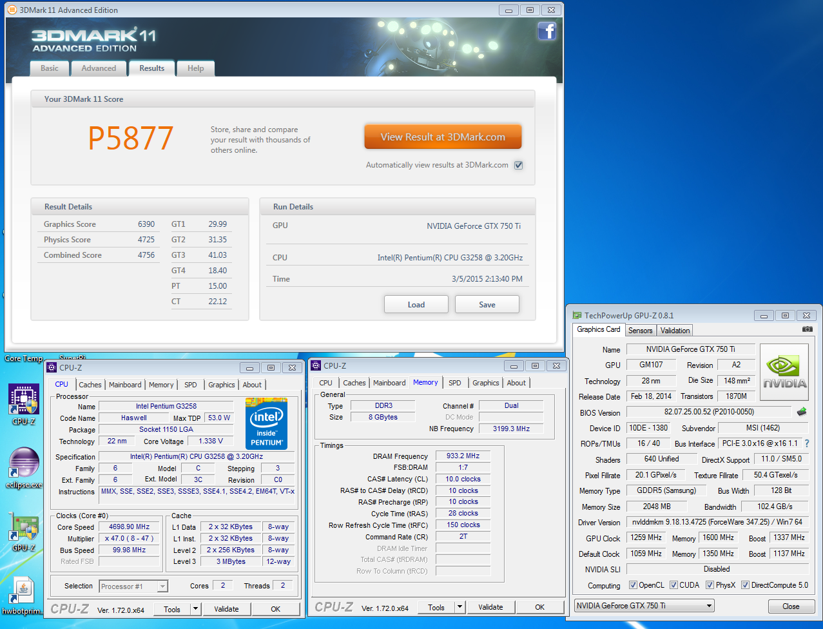The width and height of the screenshot is (823, 629).
Task: Click View Result at 3DMark.com
Action: [x=443, y=137]
